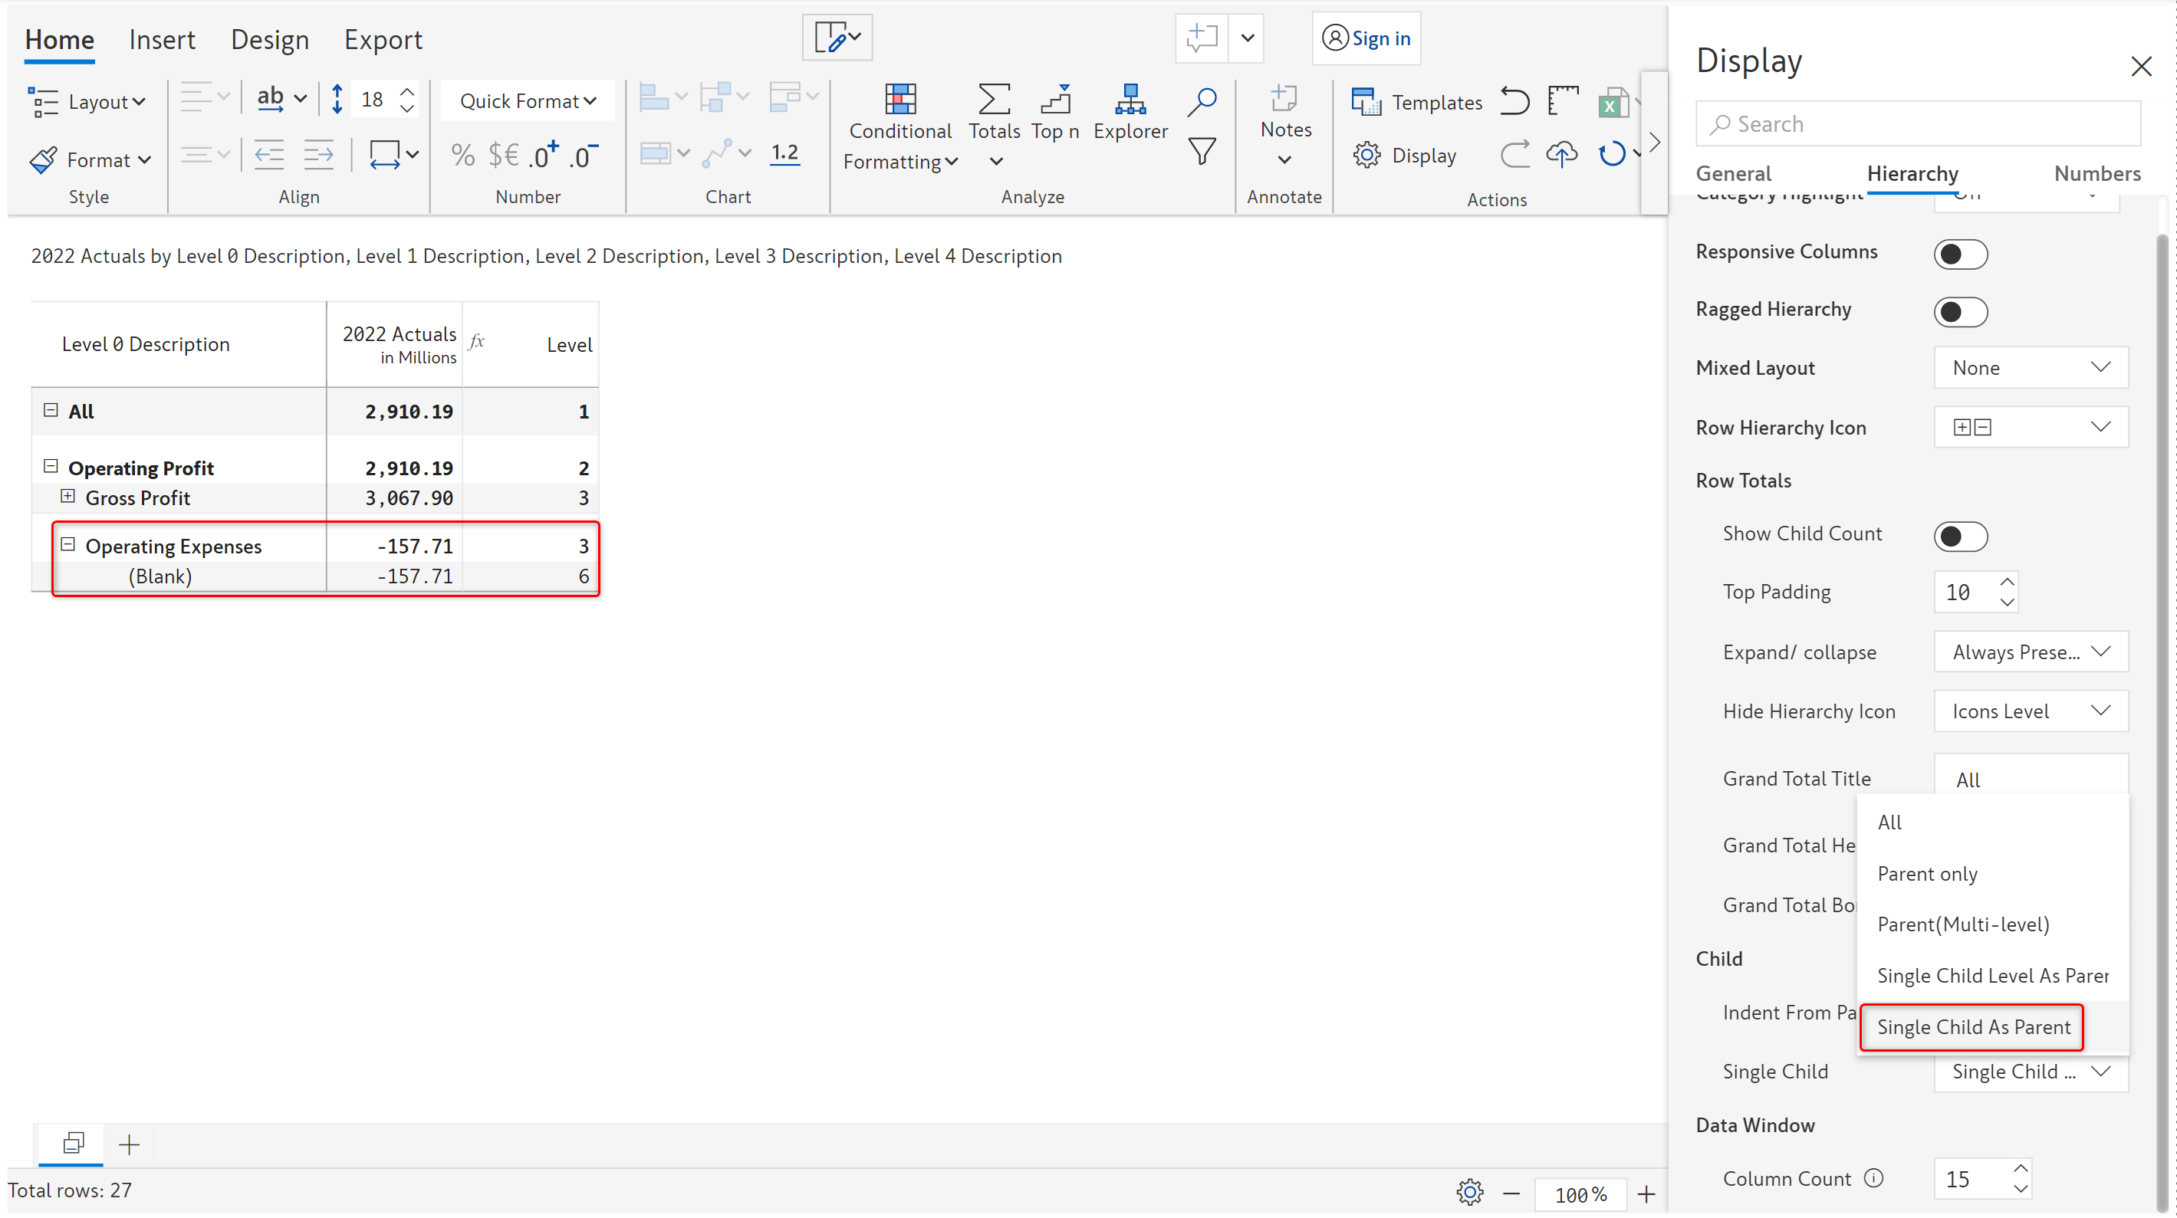Select Single Child Level As Parent option
2177x1218 pixels.
[1993, 975]
